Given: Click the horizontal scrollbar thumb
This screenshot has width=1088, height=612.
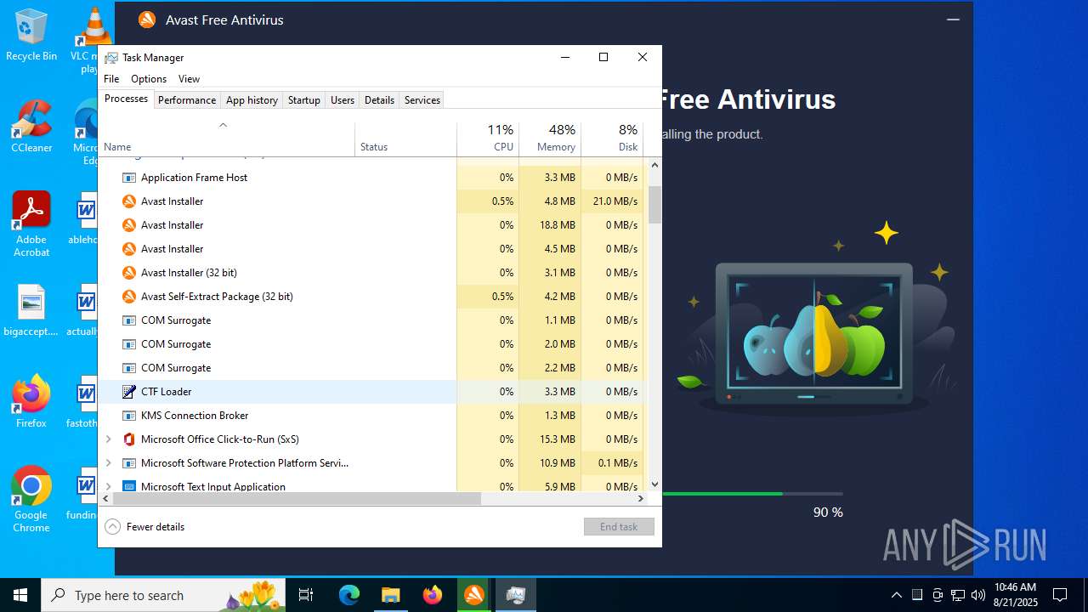Looking at the screenshot, I should [x=297, y=499].
